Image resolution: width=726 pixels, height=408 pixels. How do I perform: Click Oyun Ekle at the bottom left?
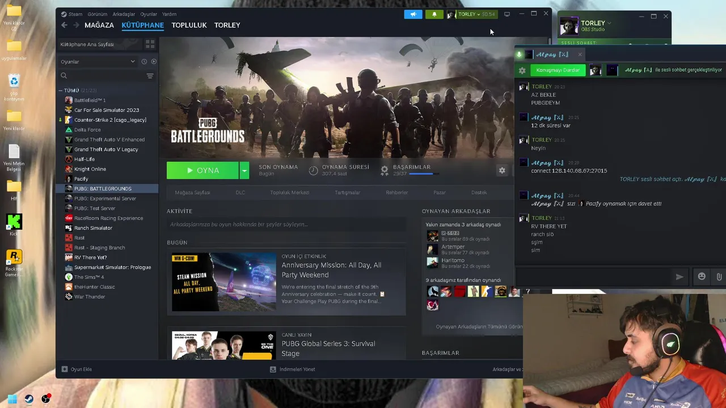click(x=81, y=369)
